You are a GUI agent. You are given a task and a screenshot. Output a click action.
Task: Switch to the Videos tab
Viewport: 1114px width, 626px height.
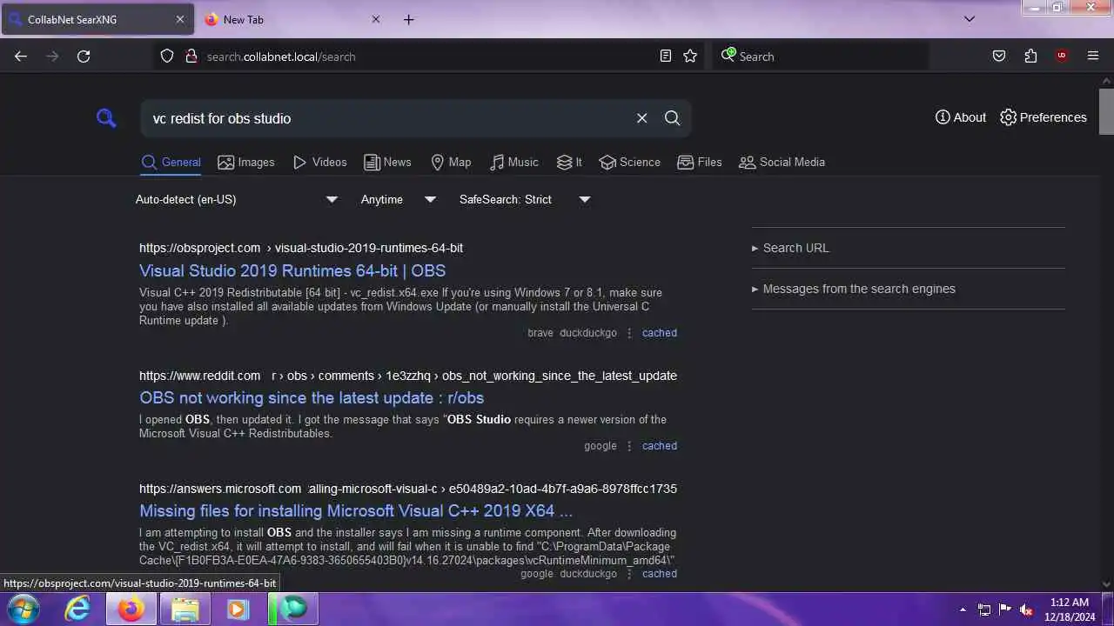coord(320,163)
